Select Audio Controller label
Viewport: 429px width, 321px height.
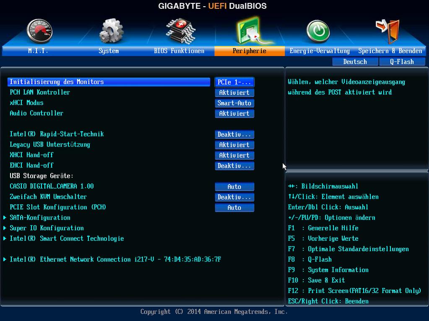pyautogui.click(x=36, y=113)
